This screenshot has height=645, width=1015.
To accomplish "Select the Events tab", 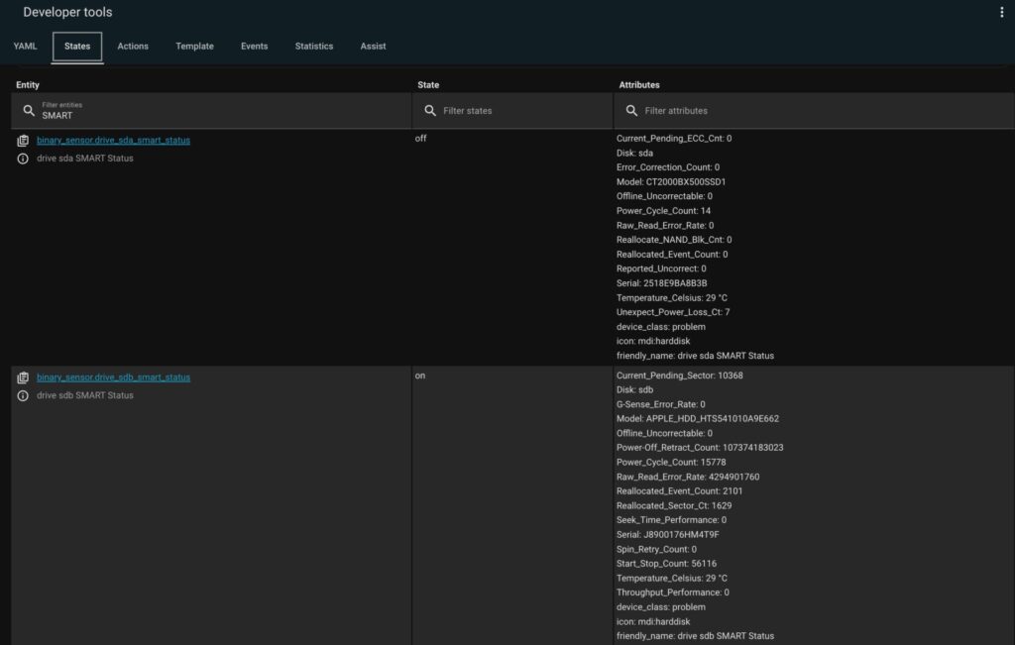I will [x=254, y=47].
